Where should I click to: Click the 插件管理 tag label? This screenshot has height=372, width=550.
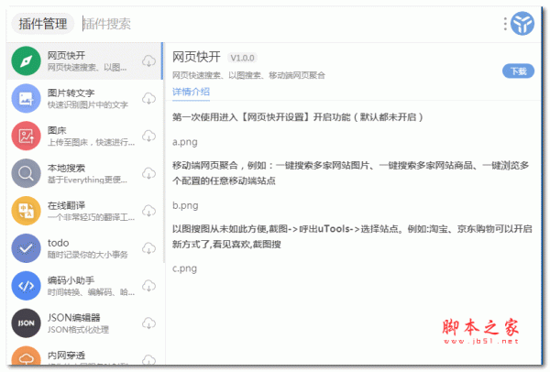pyautogui.click(x=43, y=24)
